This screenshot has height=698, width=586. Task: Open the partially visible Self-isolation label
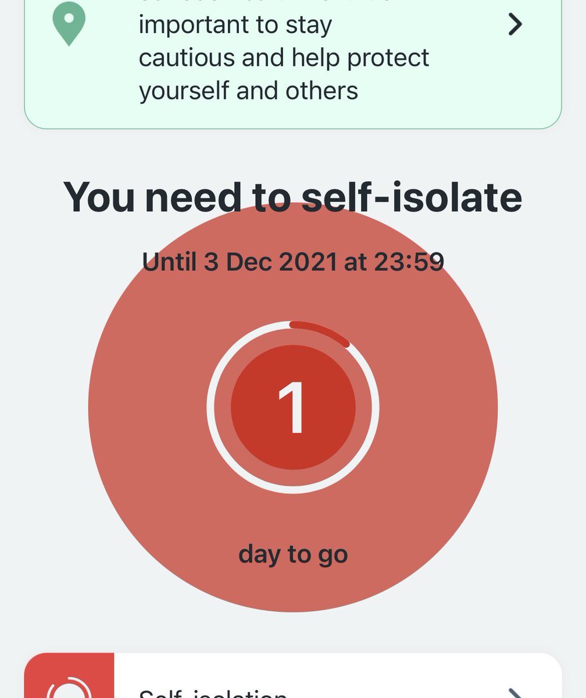pyautogui.click(x=213, y=693)
